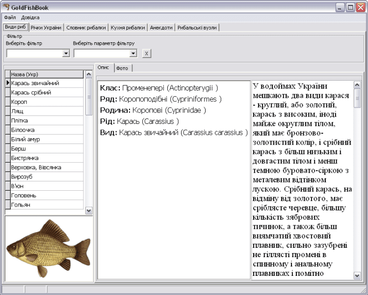Select the Карась срібний row
Viewport: 368px width, 295px height.
47,92
